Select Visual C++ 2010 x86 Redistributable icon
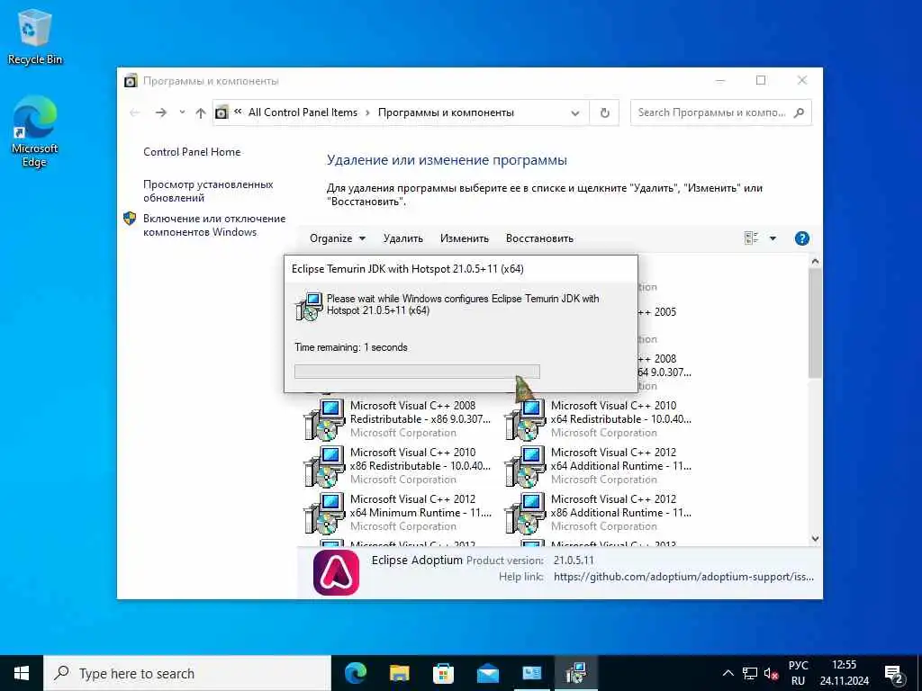The height and width of the screenshot is (691, 922). click(323, 466)
